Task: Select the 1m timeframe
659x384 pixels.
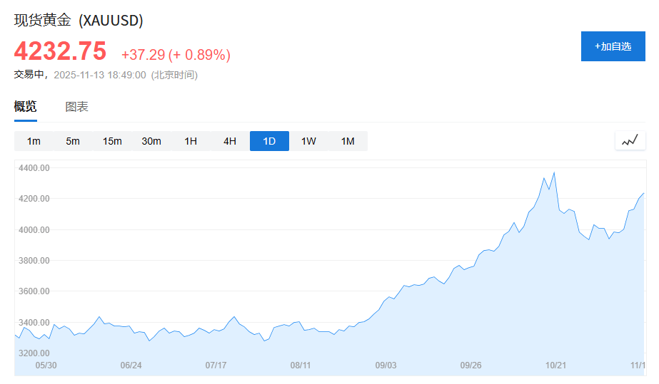Action: tap(34, 141)
